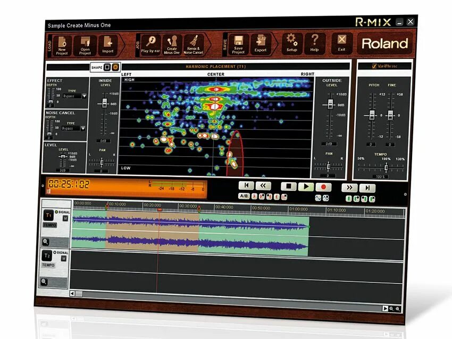Select the Remix & Noise Cancel job
Viewport: 452px width, 339px height.
(194, 45)
